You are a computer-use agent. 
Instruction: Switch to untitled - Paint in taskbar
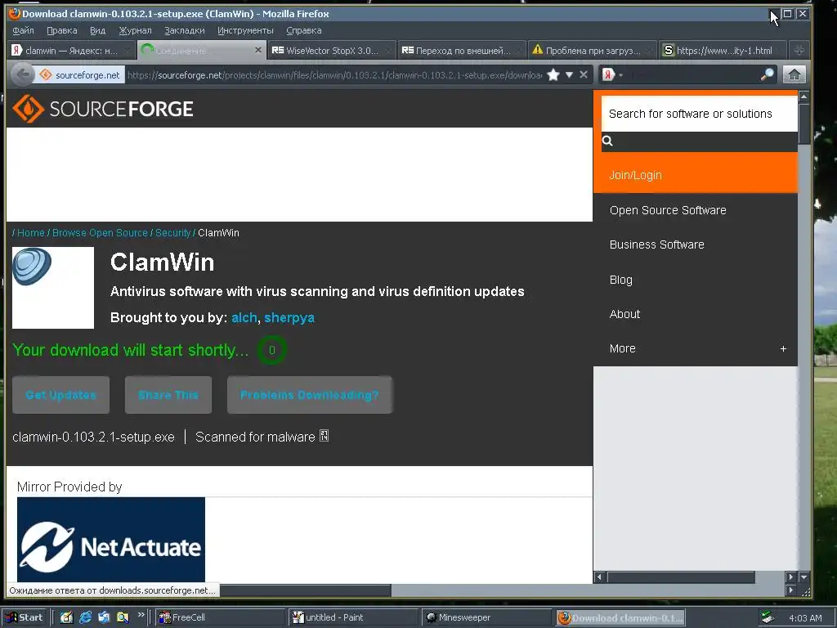point(353,617)
